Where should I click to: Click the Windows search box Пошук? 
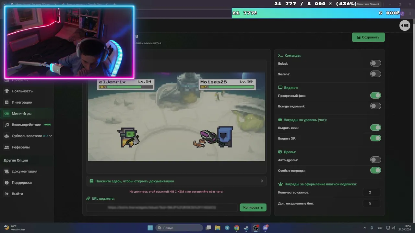[x=179, y=228]
